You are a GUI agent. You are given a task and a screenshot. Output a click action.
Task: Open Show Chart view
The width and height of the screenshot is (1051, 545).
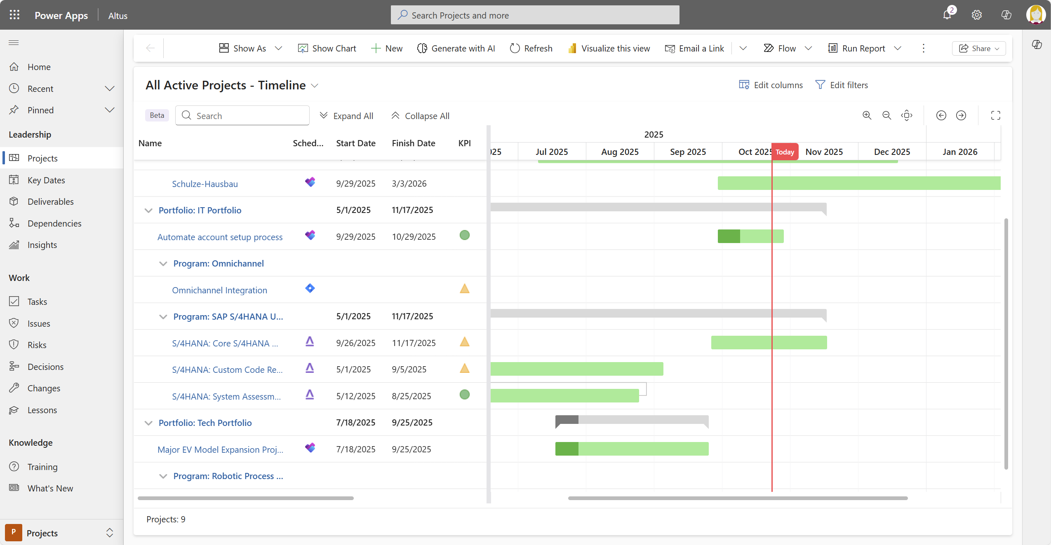coord(327,48)
